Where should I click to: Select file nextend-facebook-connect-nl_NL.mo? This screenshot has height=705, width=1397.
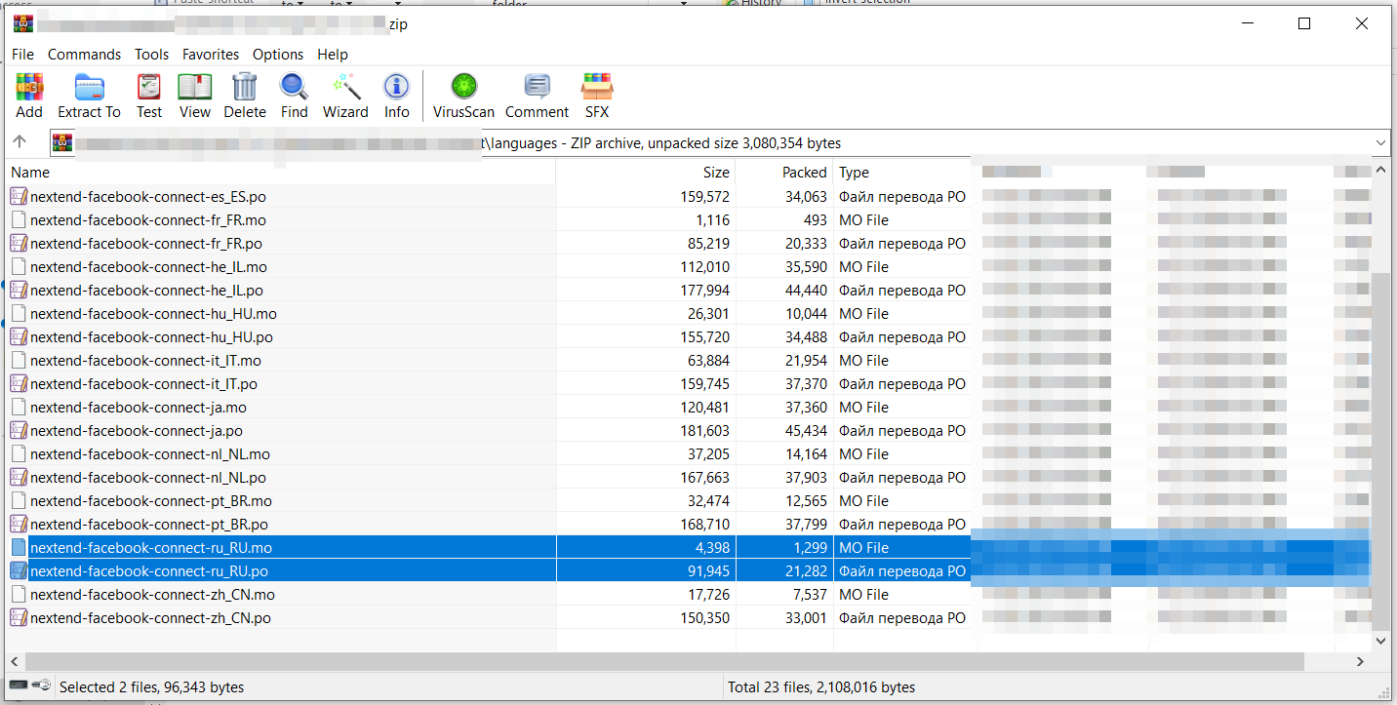[x=150, y=453]
